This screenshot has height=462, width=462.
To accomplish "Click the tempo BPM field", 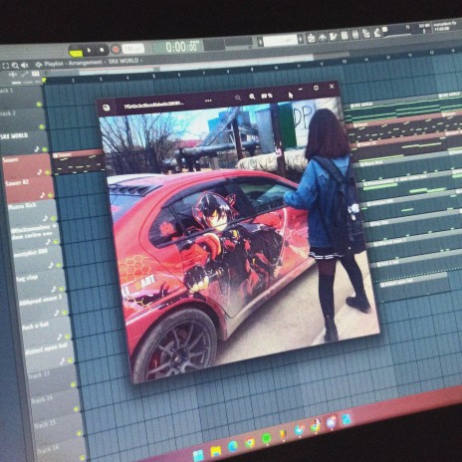I will 133,49.
